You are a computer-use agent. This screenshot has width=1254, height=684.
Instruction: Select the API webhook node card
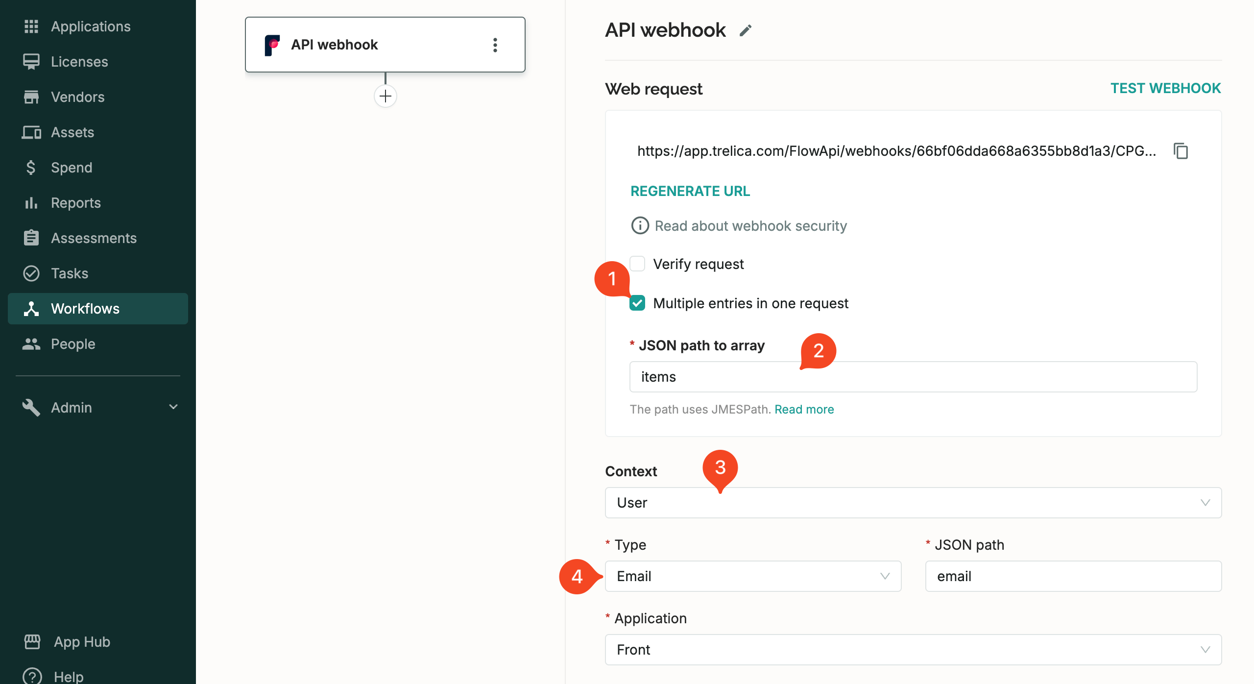click(385, 45)
